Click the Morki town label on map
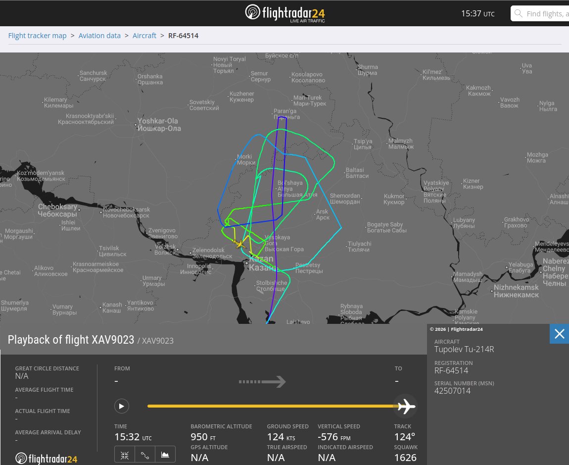This screenshot has width=569, height=465. pos(246,159)
